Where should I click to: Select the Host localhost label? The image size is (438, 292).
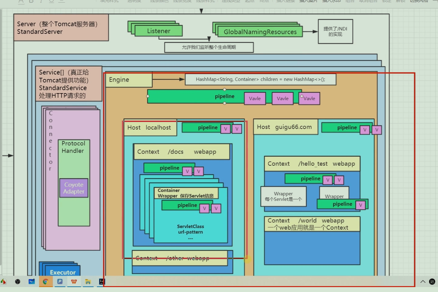[x=150, y=128]
